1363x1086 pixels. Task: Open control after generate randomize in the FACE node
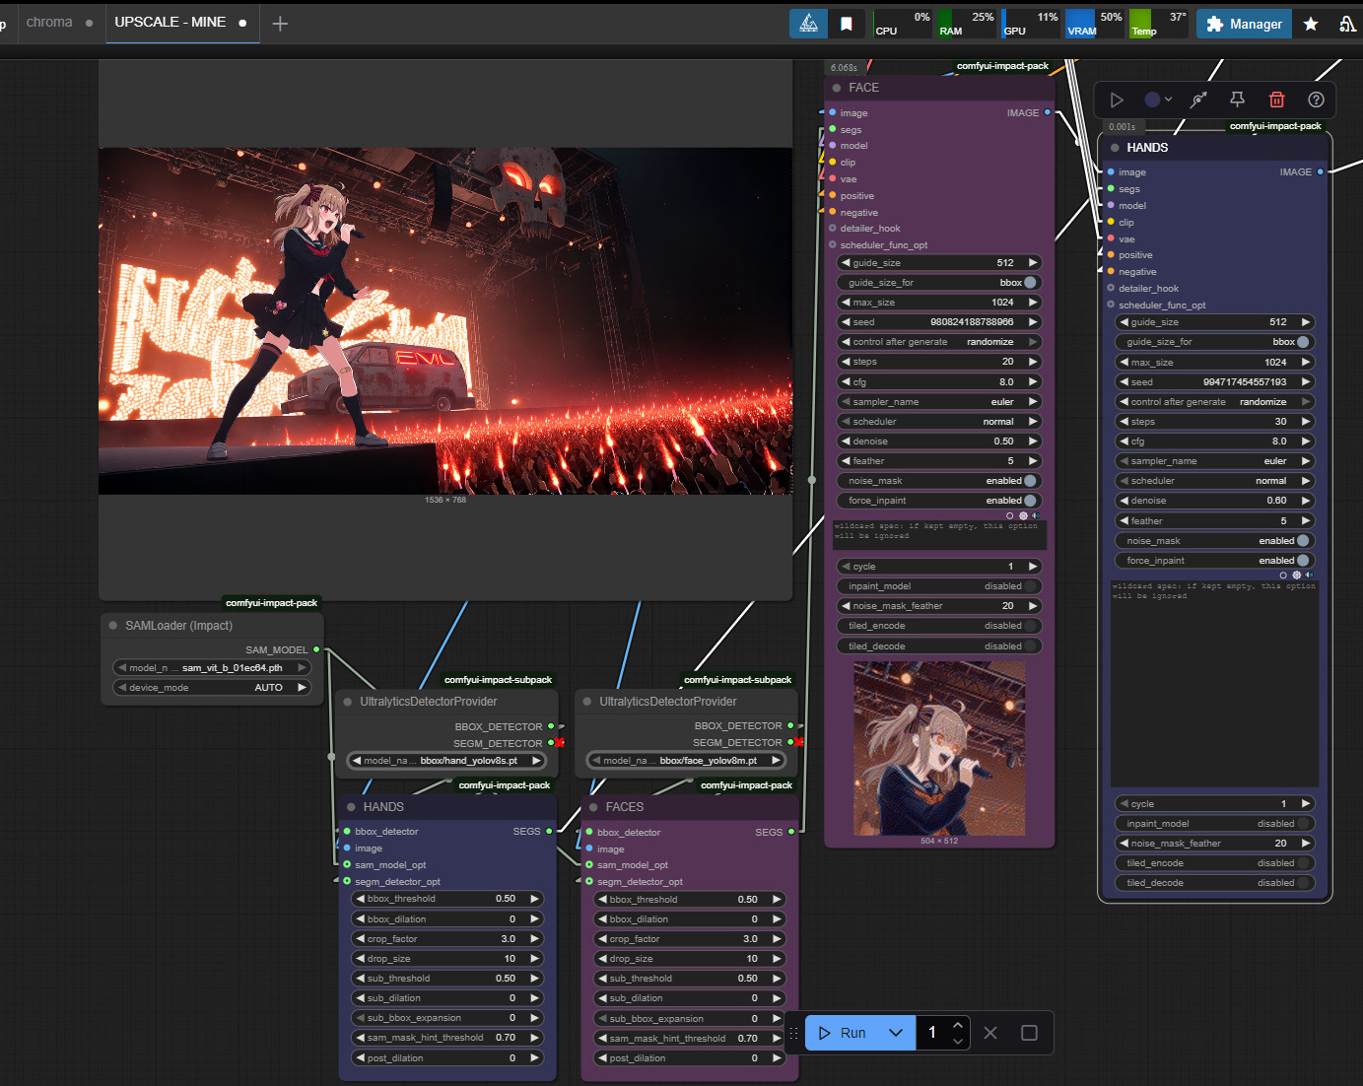pyautogui.click(x=939, y=342)
